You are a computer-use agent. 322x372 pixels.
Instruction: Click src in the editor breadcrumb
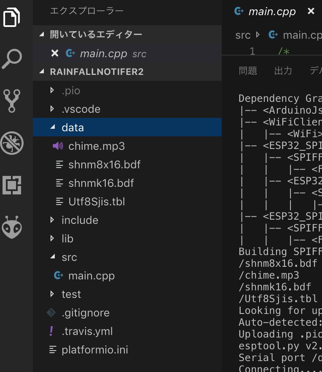pyautogui.click(x=243, y=35)
